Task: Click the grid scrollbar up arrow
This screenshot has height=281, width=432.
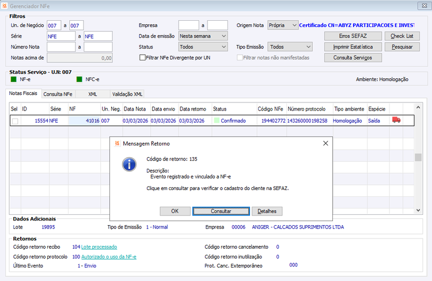Action: tap(418, 108)
